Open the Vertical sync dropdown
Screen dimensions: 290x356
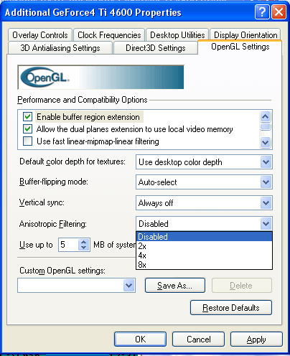pos(266,203)
